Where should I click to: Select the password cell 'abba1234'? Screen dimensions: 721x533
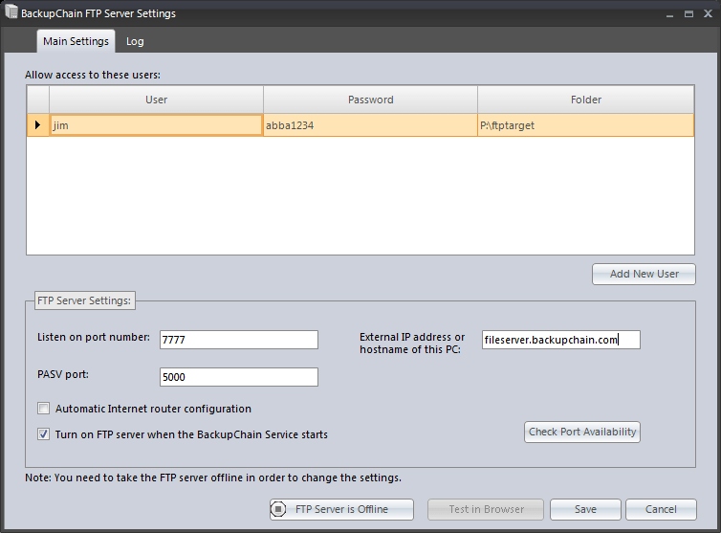click(371, 125)
